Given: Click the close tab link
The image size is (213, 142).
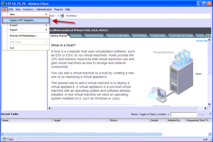Looking at the screenshot, I should (x=202, y=41).
